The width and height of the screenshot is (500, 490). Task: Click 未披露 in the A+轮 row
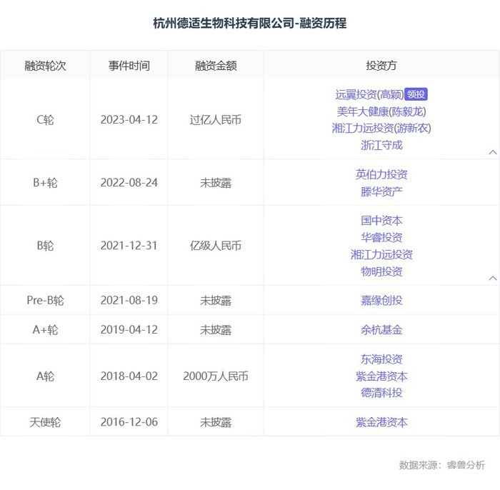pos(216,330)
